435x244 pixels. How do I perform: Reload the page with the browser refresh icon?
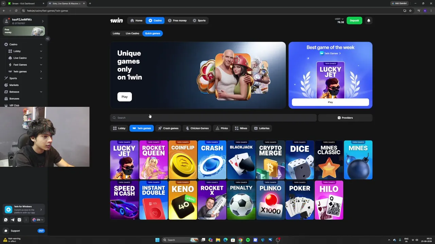point(16,11)
